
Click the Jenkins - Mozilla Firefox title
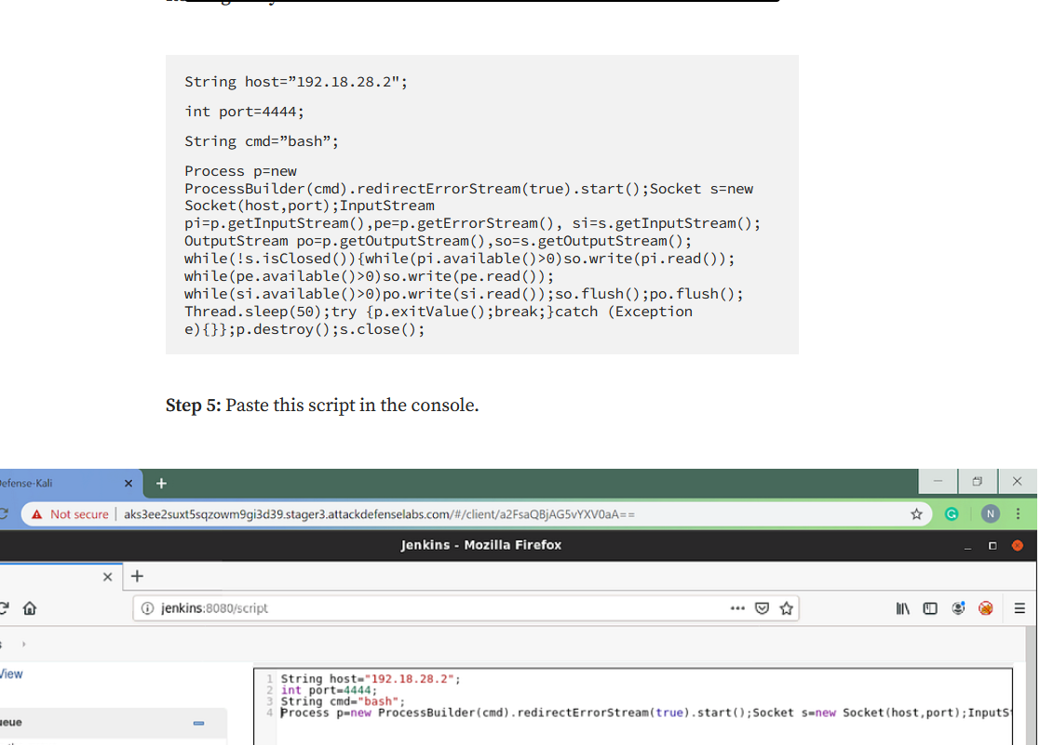[x=480, y=545]
